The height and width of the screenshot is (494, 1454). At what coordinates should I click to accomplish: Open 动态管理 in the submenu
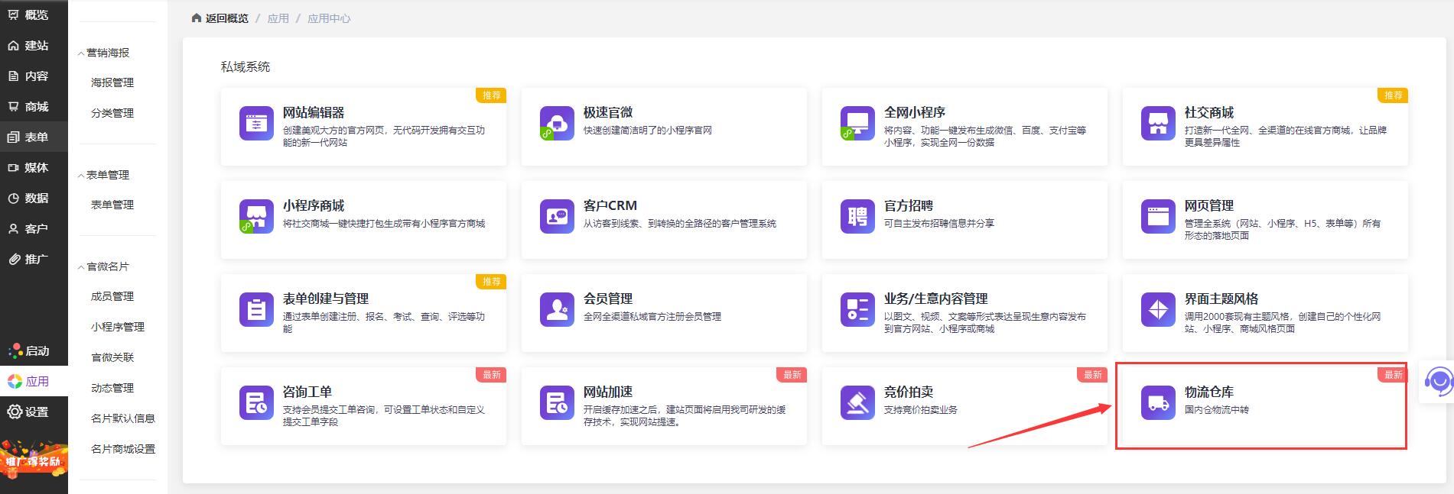tap(112, 388)
